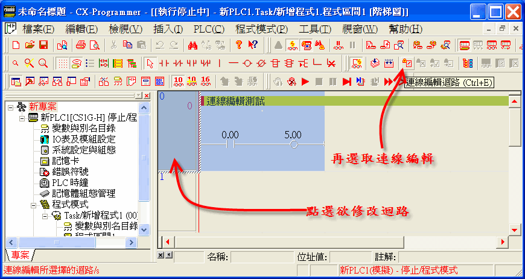The height and width of the screenshot is (279, 525).
Task: Click the red step-run icon
Action: click(x=346, y=82)
